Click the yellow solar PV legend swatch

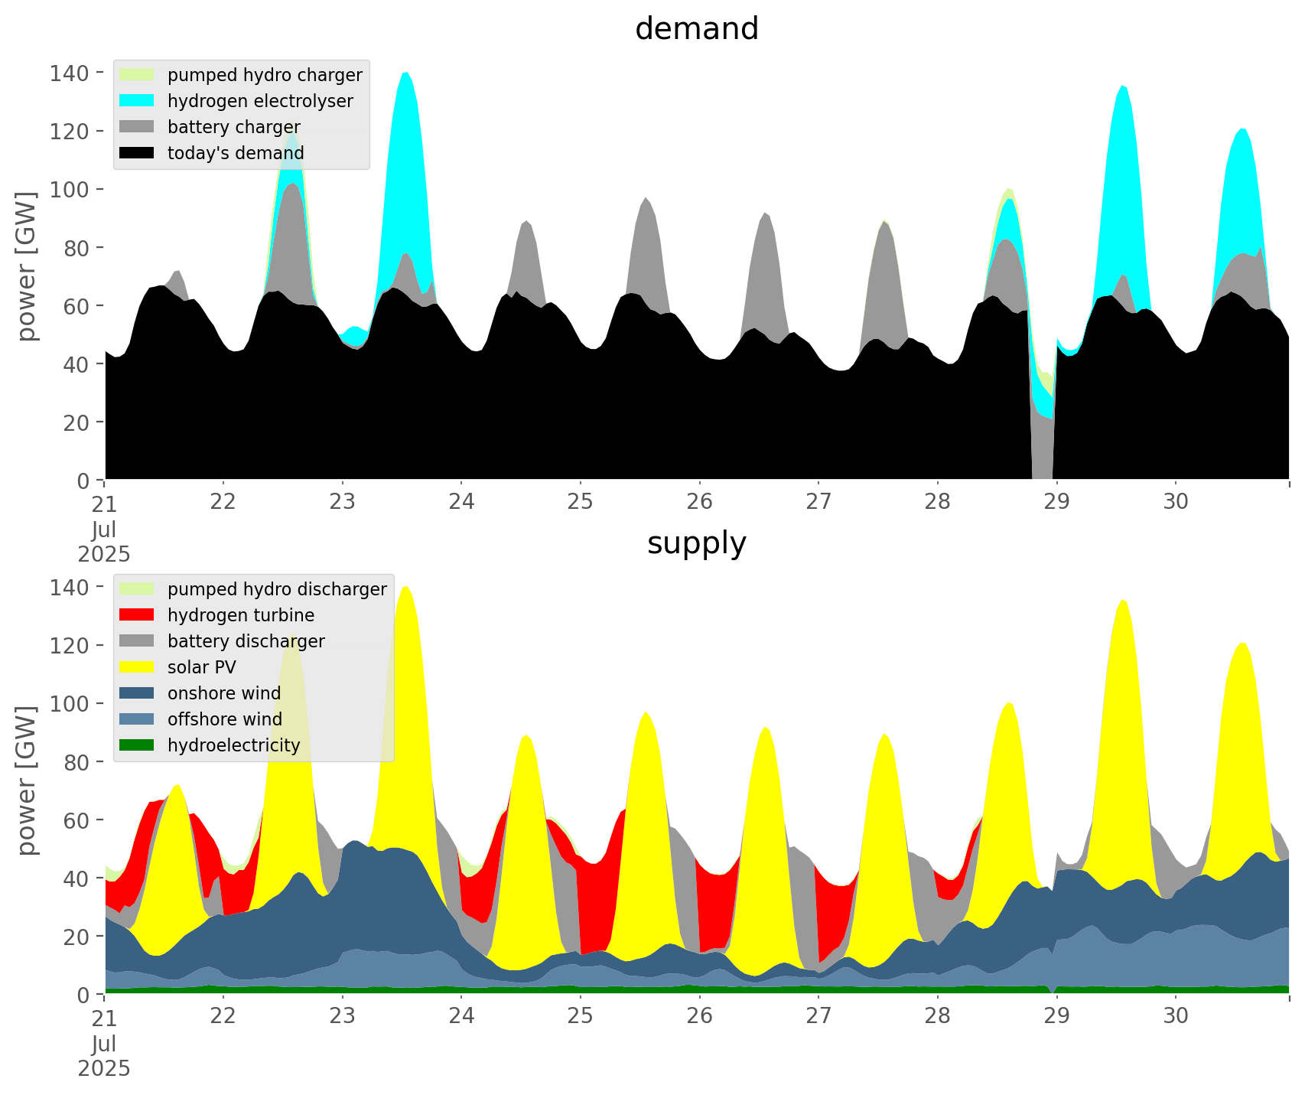(x=136, y=667)
